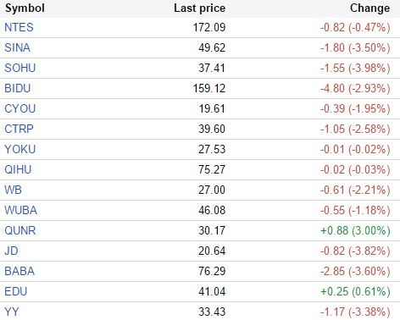Viewport: 400px width, 320px height.
Task: Click the CTRP symbol link
Action: (19, 129)
